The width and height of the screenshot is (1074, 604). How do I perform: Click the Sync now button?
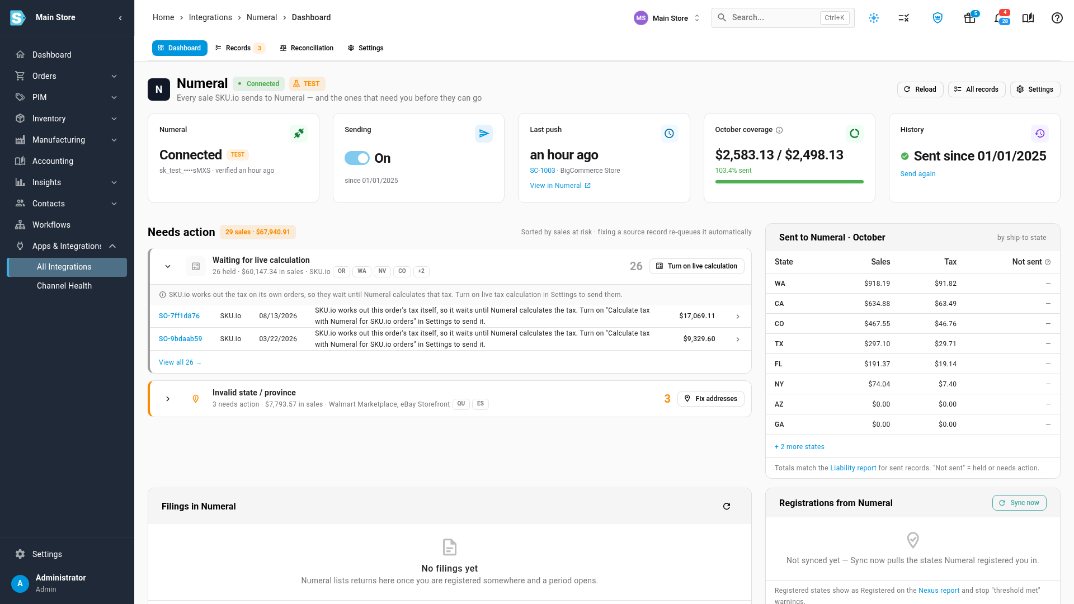click(1019, 503)
